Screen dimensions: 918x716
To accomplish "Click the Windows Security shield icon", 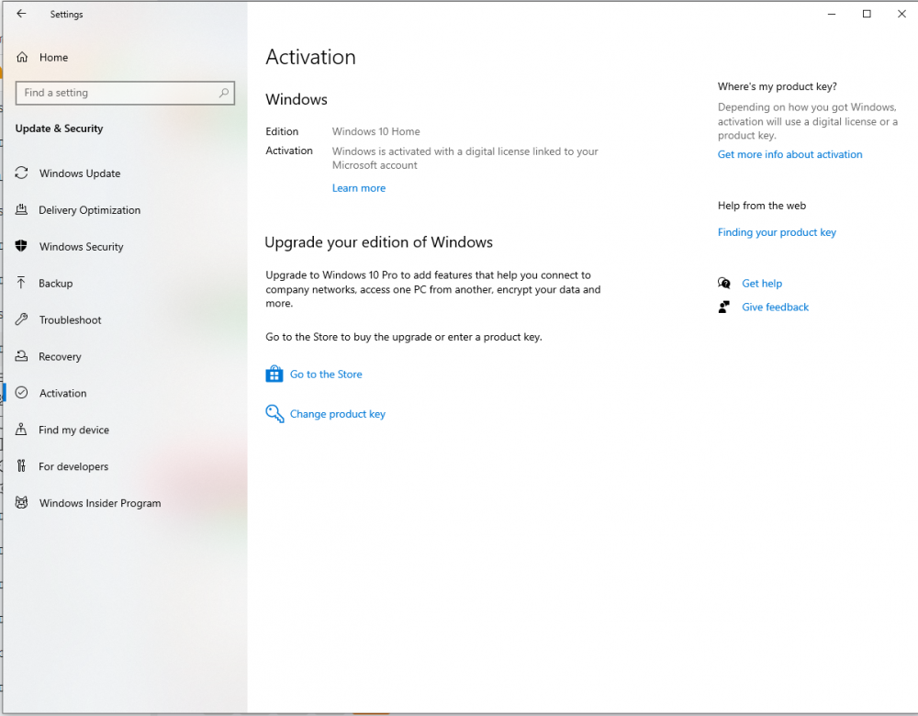I will coord(22,246).
